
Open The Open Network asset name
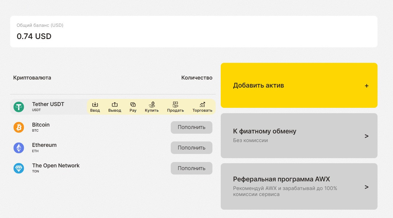click(56, 166)
